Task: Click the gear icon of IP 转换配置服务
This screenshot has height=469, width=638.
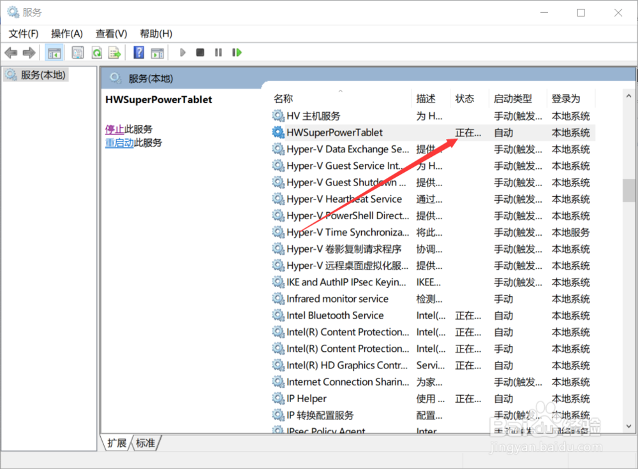Action: 278,415
